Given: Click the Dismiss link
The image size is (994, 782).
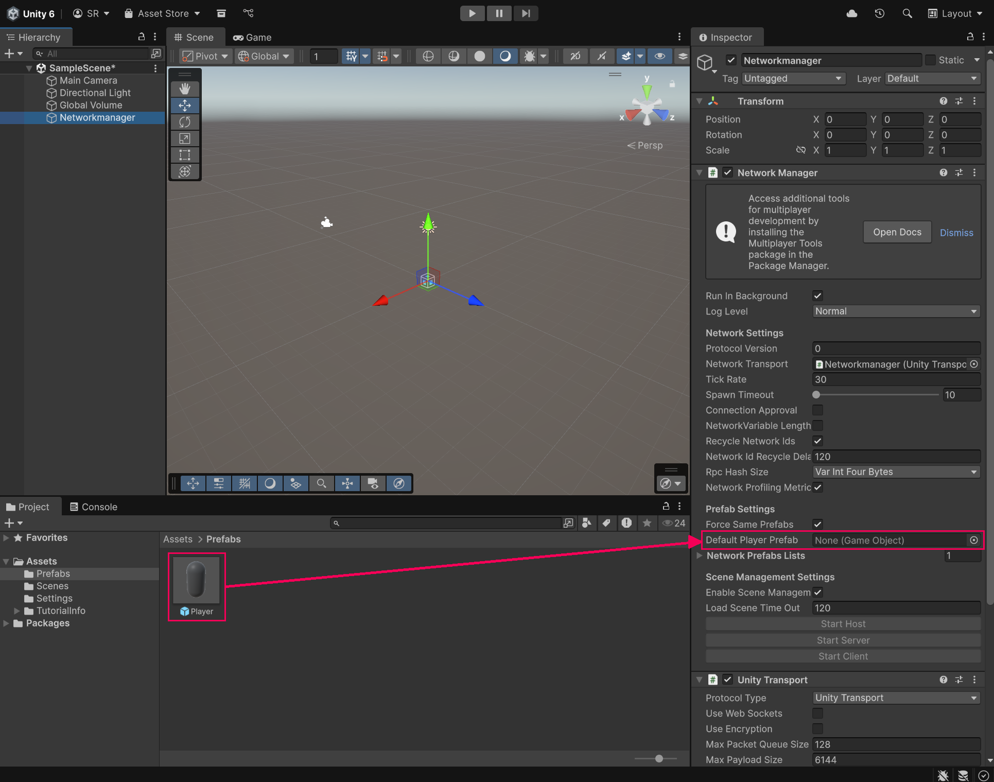Looking at the screenshot, I should 956,233.
